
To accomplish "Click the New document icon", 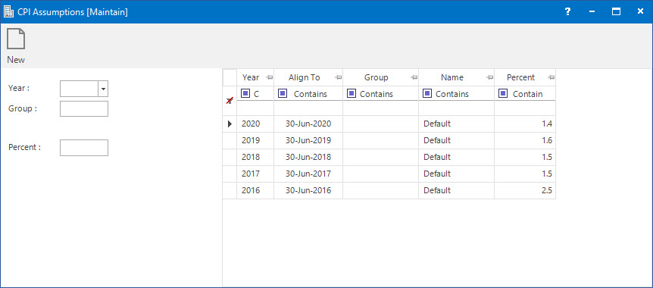I will [16, 39].
